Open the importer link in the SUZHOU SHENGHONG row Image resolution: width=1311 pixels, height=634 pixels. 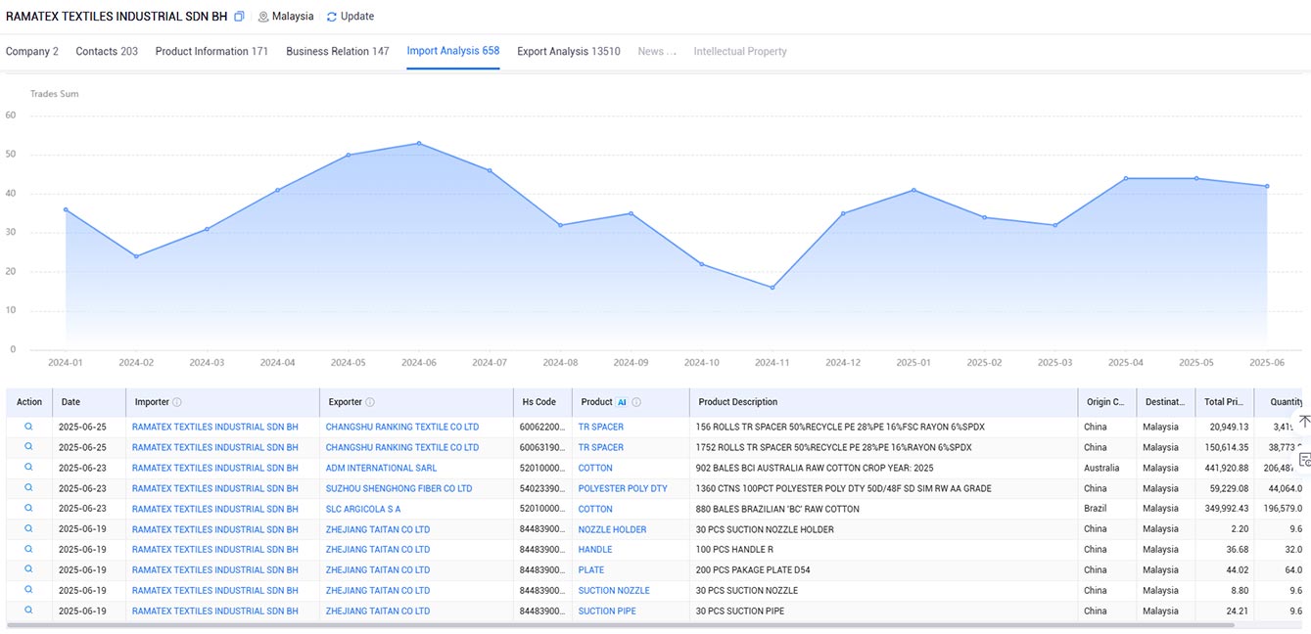(215, 488)
